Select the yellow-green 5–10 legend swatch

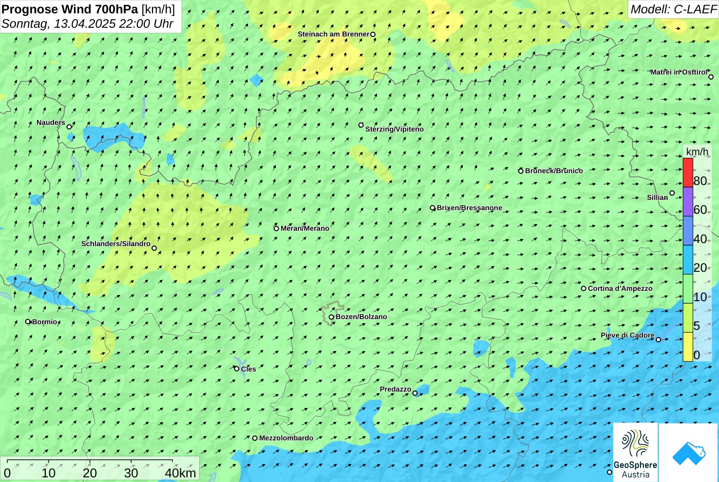click(x=688, y=318)
